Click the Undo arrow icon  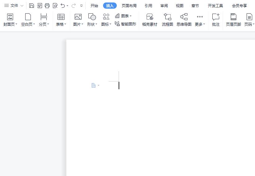(x=63, y=6)
